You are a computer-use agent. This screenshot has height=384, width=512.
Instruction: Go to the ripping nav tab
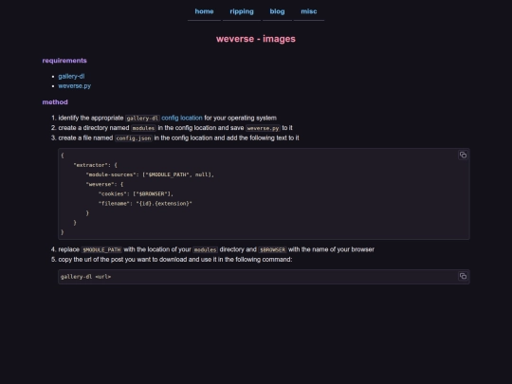point(242,11)
